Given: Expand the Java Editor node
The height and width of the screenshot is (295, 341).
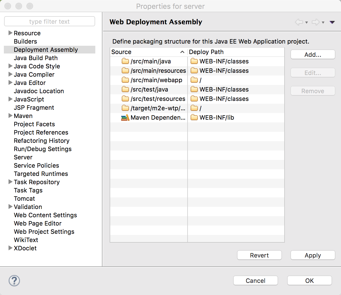Looking at the screenshot, I should pos(10,82).
